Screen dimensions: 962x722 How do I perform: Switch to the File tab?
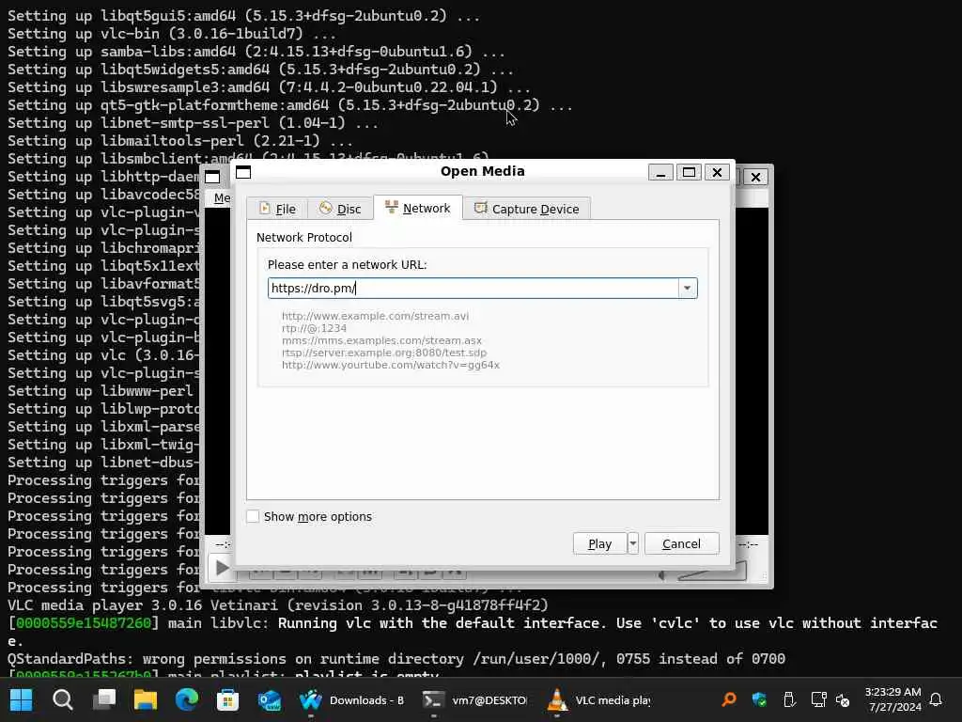[x=277, y=209]
